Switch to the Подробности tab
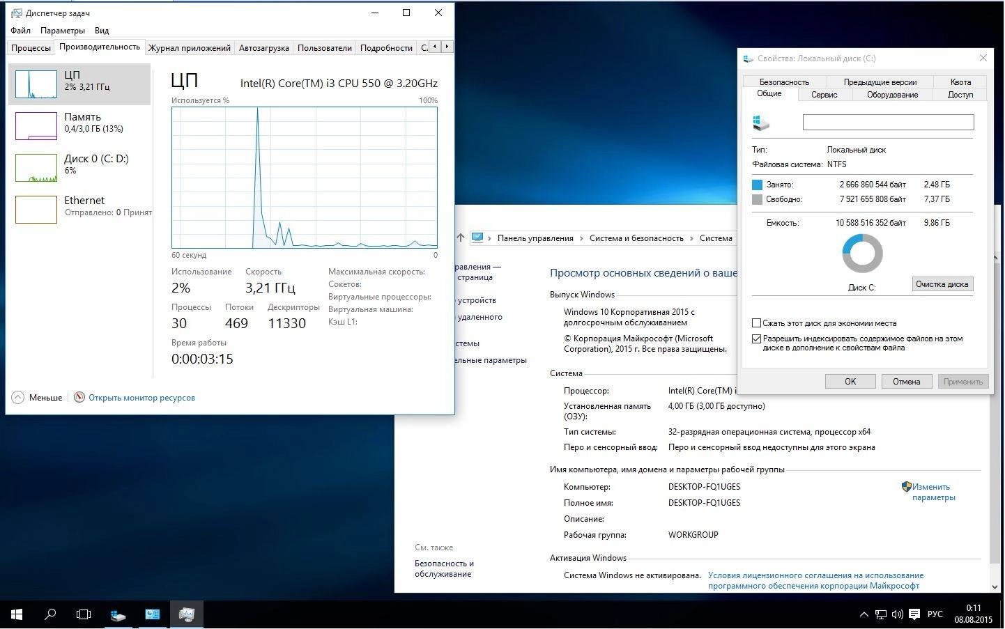This screenshot has height=629, width=1005. coord(386,48)
